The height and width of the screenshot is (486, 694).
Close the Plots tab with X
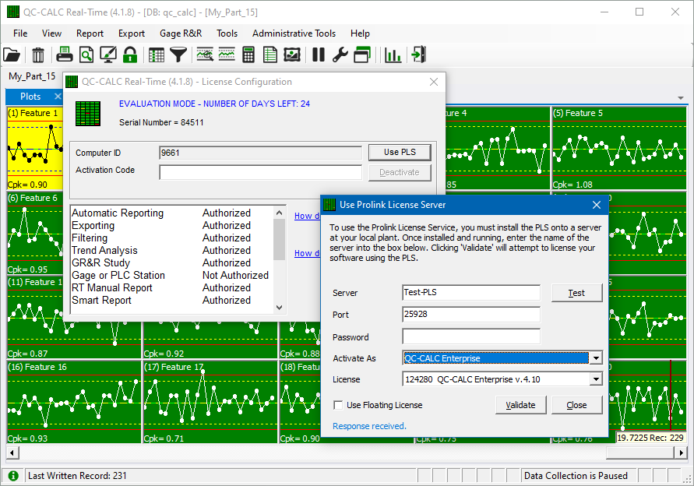tap(58, 96)
